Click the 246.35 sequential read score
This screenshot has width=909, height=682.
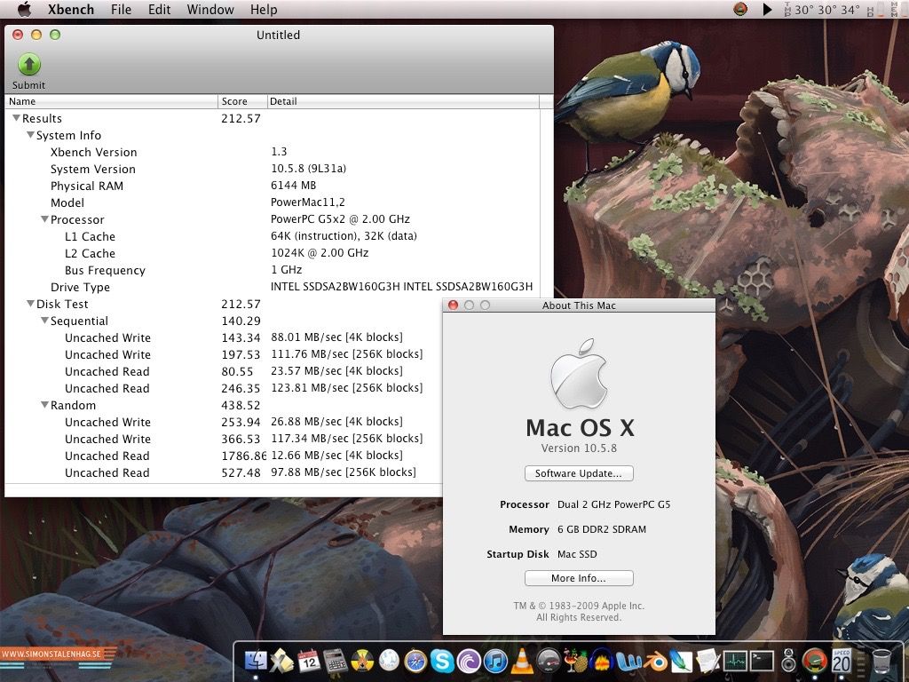tap(241, 388)
